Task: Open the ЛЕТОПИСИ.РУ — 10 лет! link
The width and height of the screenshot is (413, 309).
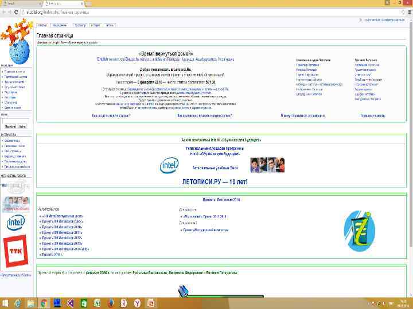Action: tap(215, 181)
